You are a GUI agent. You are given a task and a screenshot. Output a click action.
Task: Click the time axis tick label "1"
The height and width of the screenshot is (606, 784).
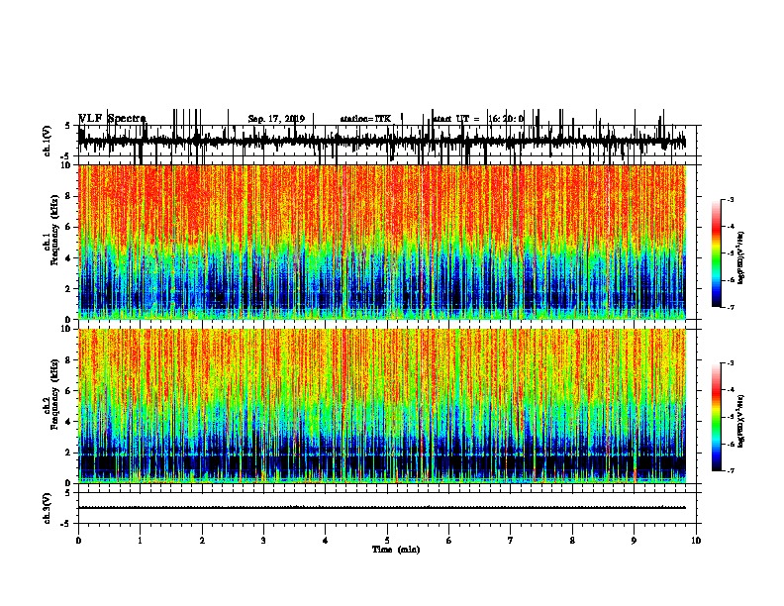click(x=140, y=541)
